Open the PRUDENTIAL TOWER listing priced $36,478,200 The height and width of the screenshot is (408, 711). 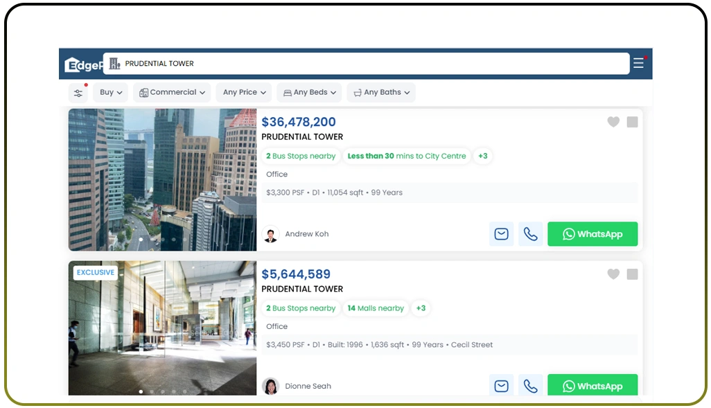click(x=303, y=136)
